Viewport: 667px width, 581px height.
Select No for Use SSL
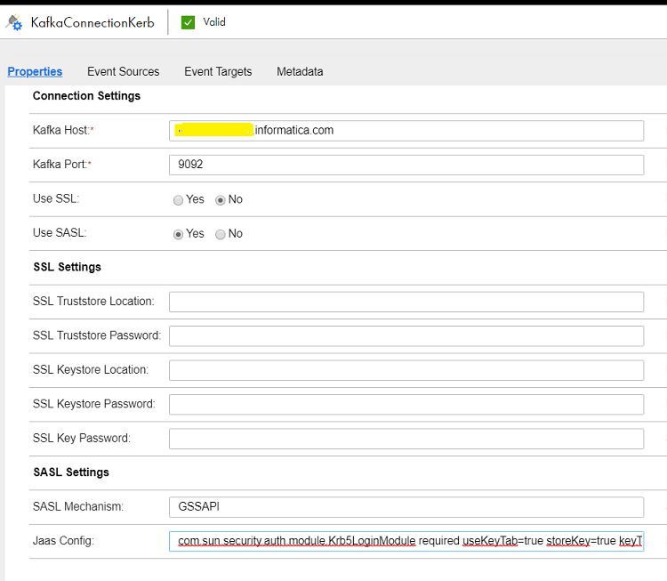coord(220,200)
